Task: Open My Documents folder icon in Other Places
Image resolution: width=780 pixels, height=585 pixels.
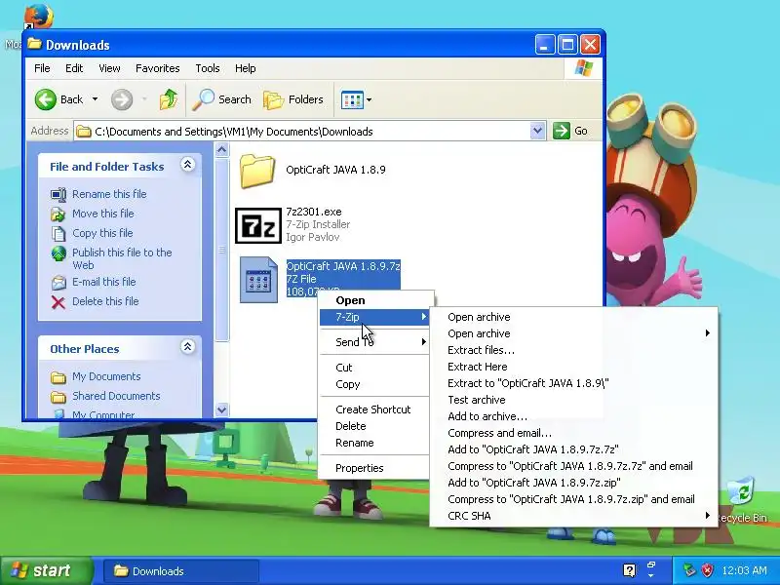Action: pos(58,377)
